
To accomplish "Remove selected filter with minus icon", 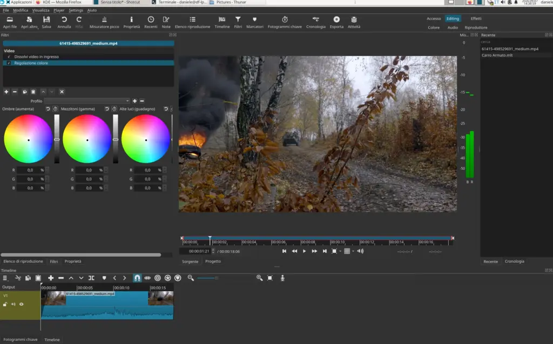I will (15, 92).
